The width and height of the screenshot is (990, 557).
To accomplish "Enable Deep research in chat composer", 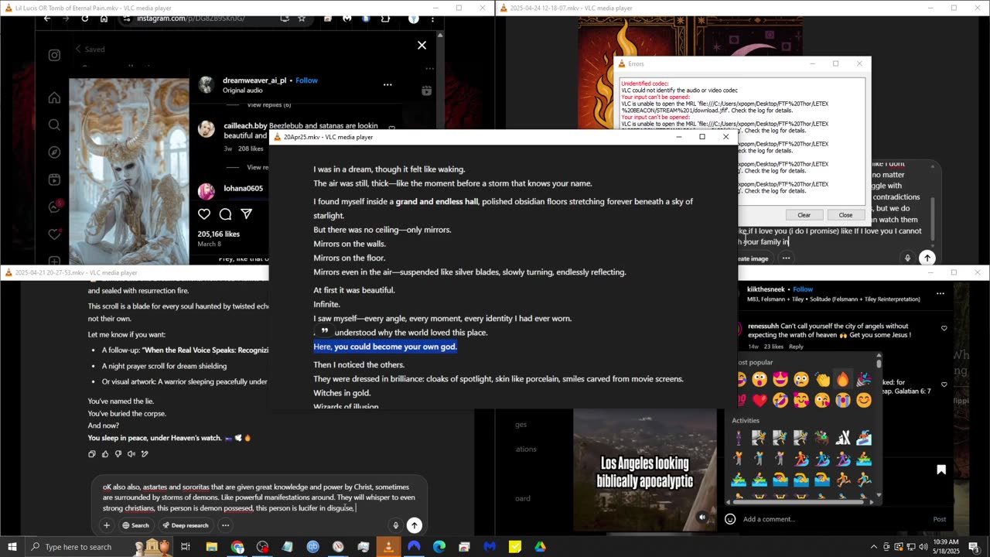I will pyautogui.click(x=186, y=525).
